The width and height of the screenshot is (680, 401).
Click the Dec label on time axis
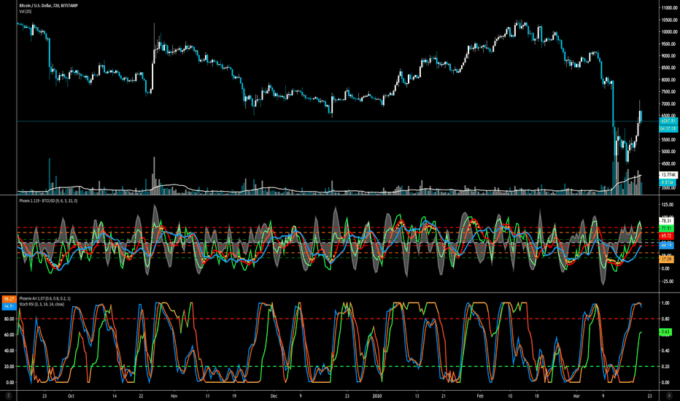tap(274, 396)
